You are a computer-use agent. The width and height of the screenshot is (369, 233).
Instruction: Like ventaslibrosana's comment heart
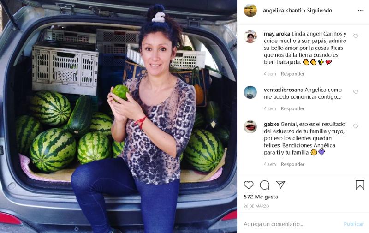356,92
